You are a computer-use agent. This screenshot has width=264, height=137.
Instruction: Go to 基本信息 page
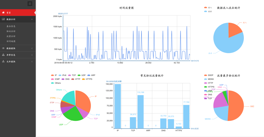(x=11, y=26)
